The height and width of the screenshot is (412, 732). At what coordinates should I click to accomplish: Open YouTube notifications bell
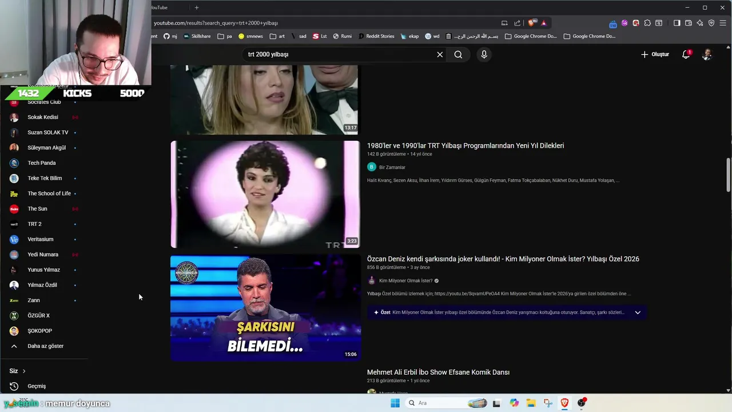tap(686, 54)
